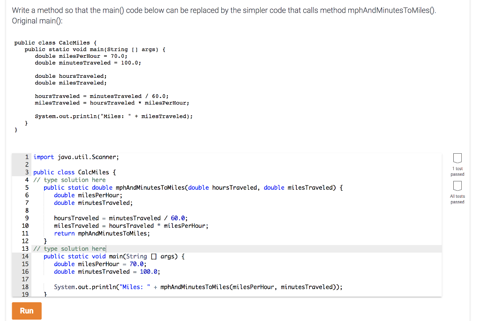The image size is (480, 321).
Task: Click the System.out.println line in original code sample
Action: pyautogui.click(x=114, y=116)
